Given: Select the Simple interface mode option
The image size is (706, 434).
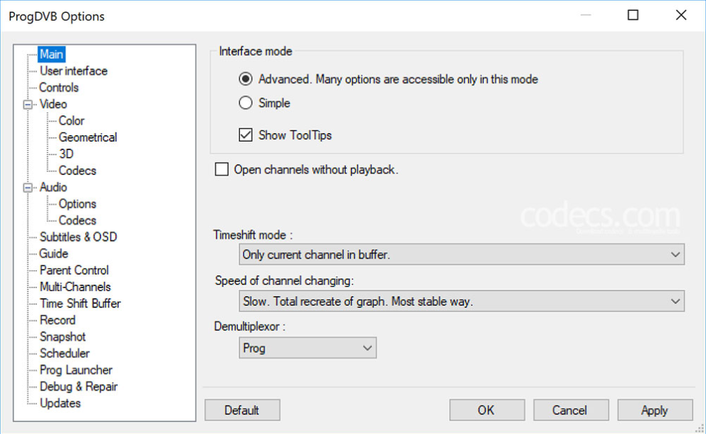Looking at the screenshot, I should point(246,103).
